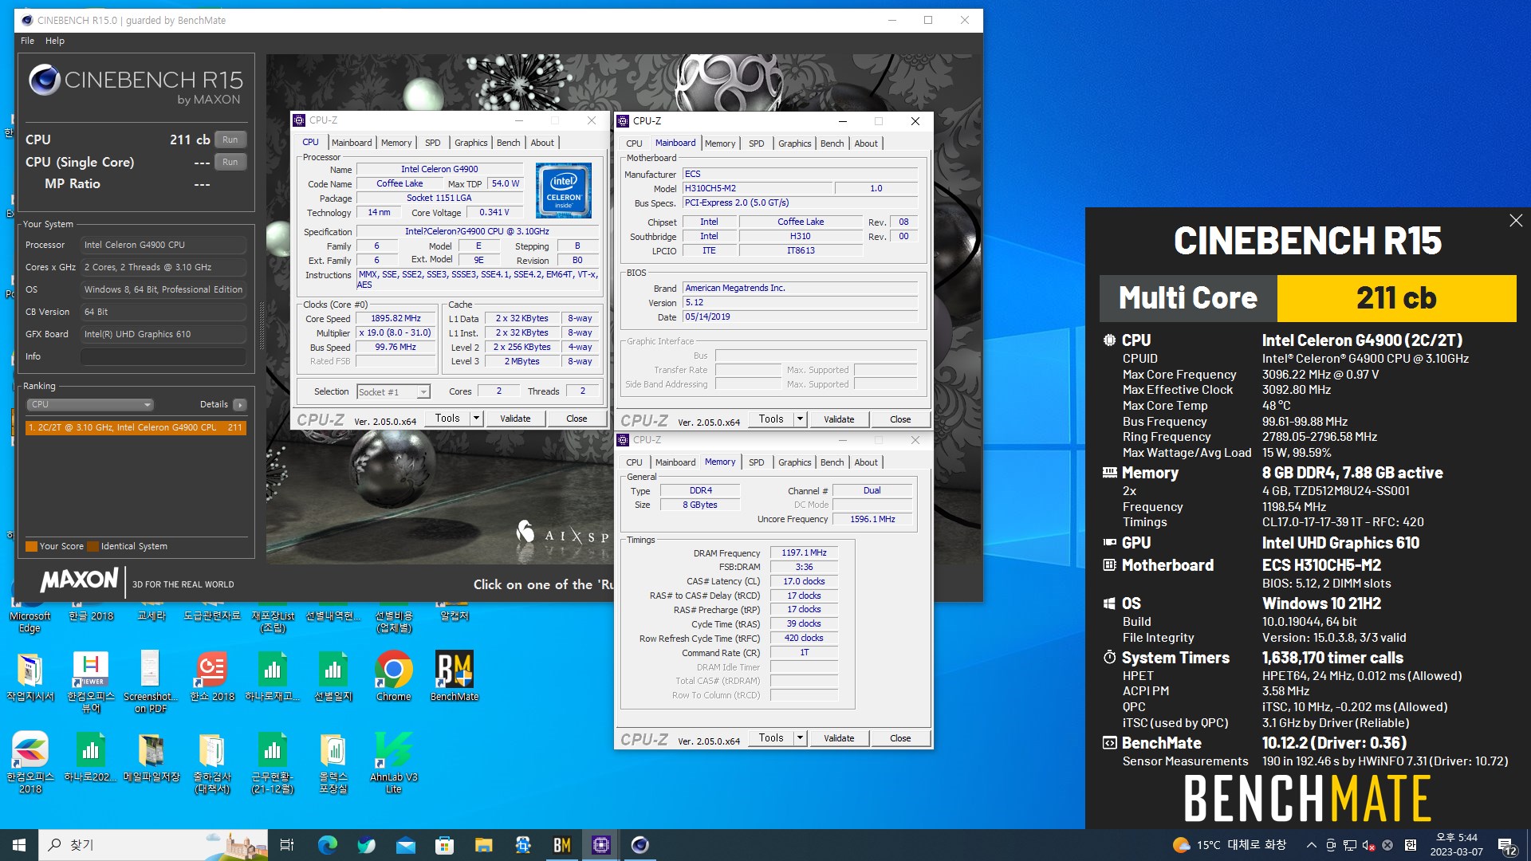Click Tools button in first CPU-Z window
Screen dimensions: 1531x861
pos(447,419)
